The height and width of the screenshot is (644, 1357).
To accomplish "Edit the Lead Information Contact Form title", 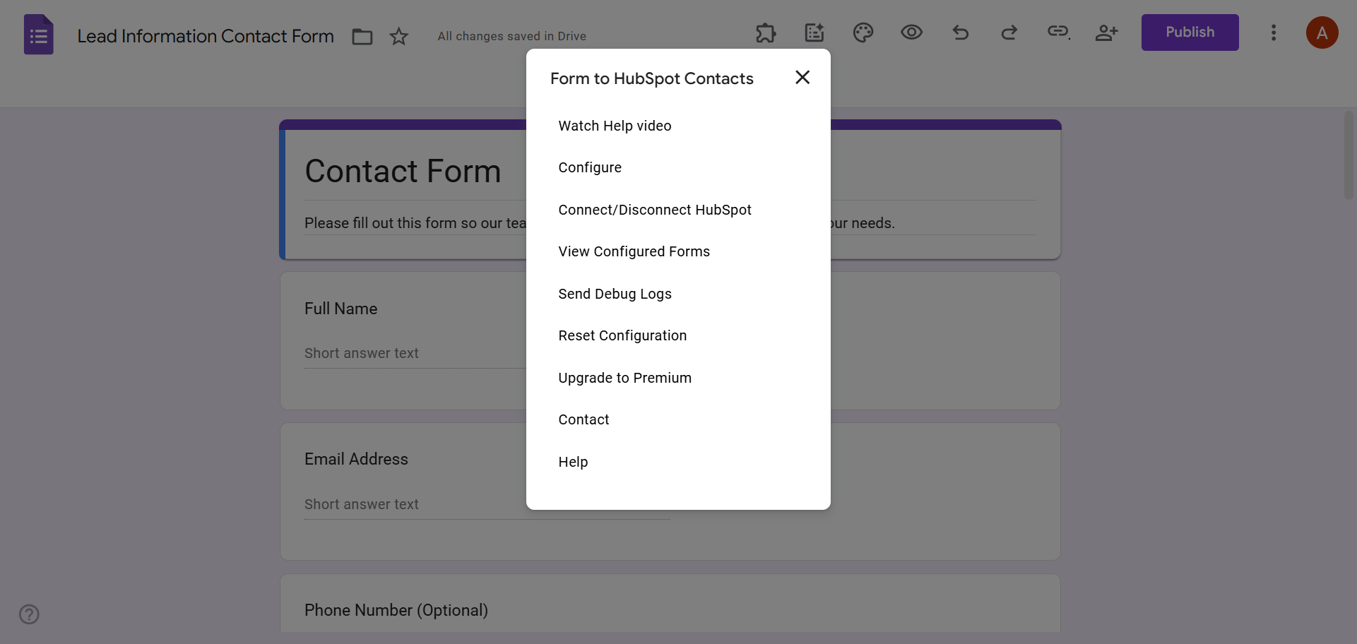I will 206,36.
